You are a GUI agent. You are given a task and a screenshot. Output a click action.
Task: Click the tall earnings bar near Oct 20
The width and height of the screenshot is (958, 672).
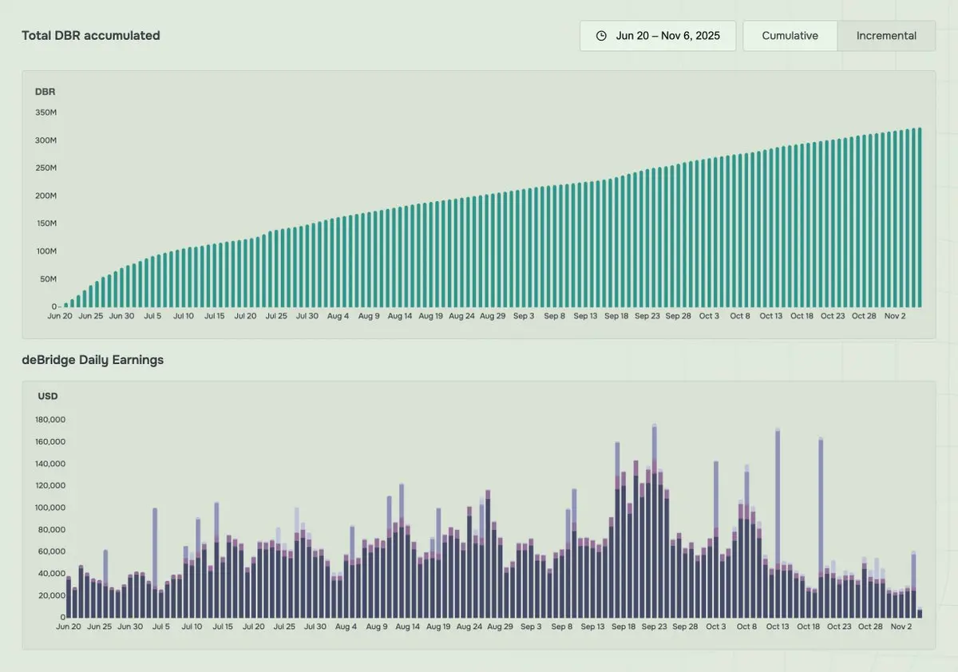click(821, 528)
